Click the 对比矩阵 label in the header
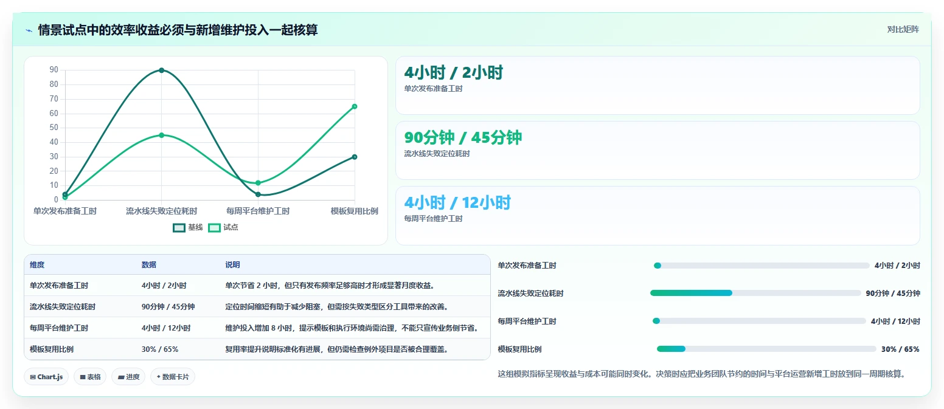The width and height of the screenshot is (944, 409). (903, 29)
